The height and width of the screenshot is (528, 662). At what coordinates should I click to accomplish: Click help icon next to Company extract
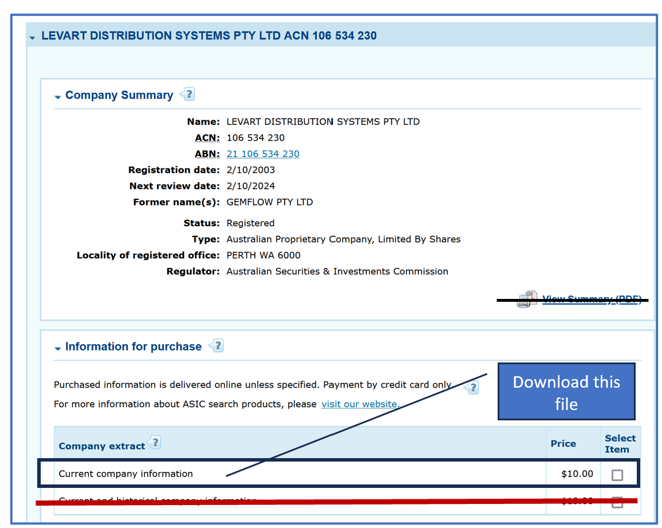[154, 443]
